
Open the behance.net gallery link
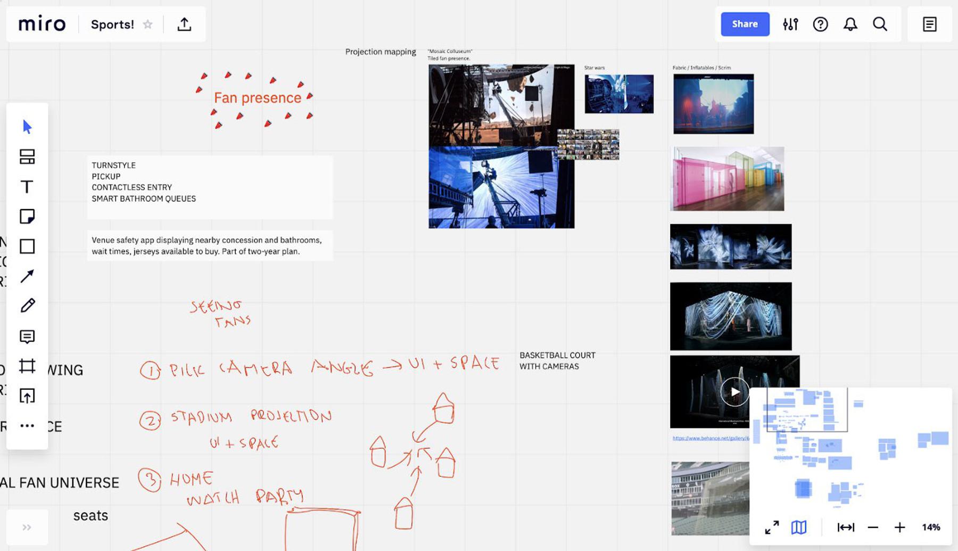[710, 438]
